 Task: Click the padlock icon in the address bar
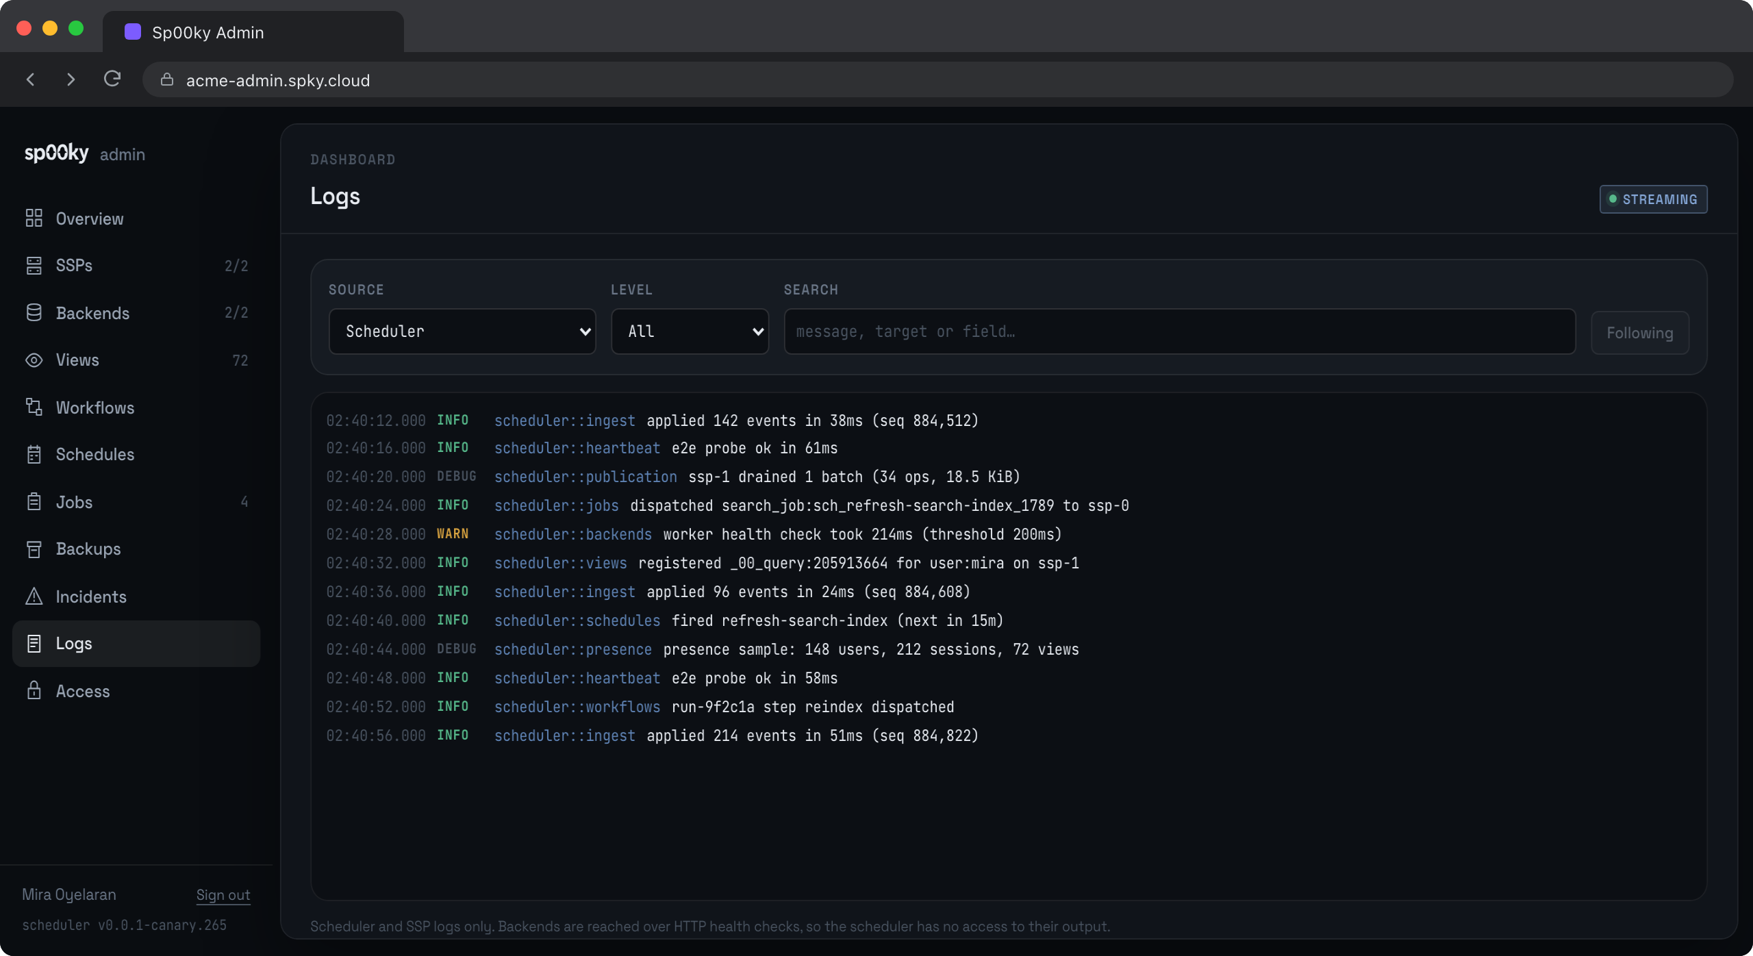166,80
